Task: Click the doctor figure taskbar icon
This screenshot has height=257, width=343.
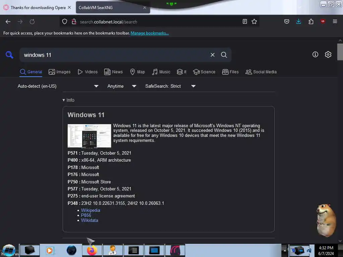Action: pos(113,250)
